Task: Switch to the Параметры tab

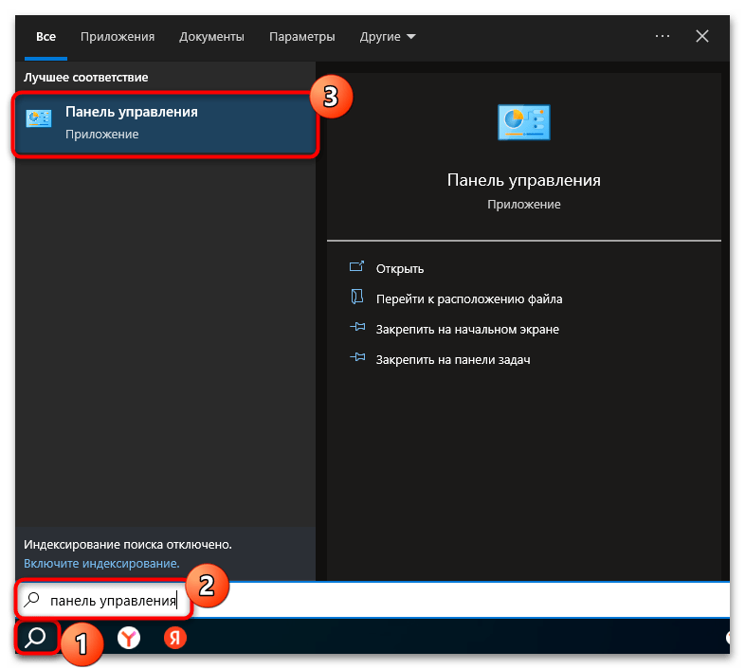Action: click(301, 37)
